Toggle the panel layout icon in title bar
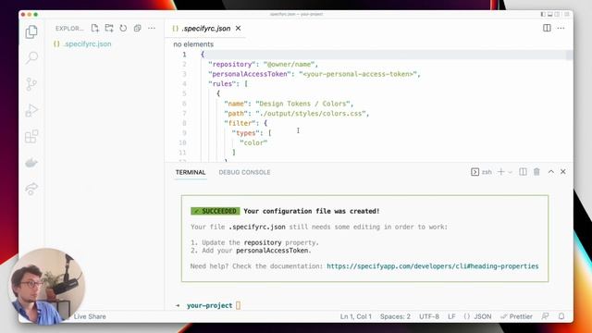 [550, 15]
